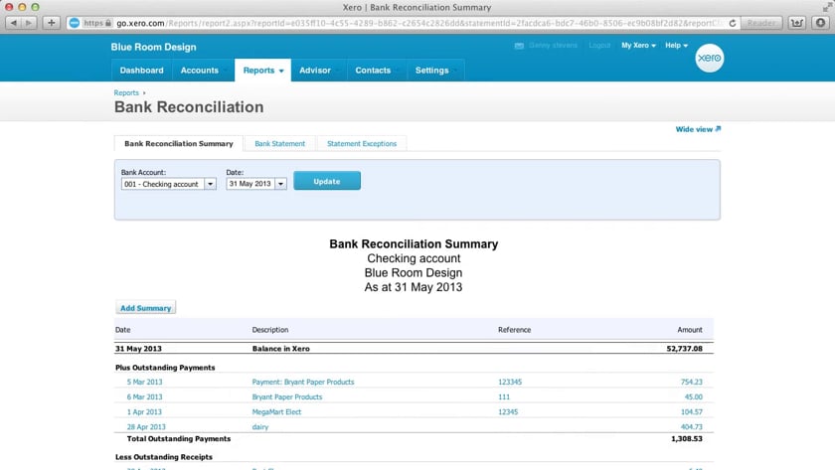Click the Balance in Xero amount 52,737.08
This screenshot has width=835, height=470.
684,349
